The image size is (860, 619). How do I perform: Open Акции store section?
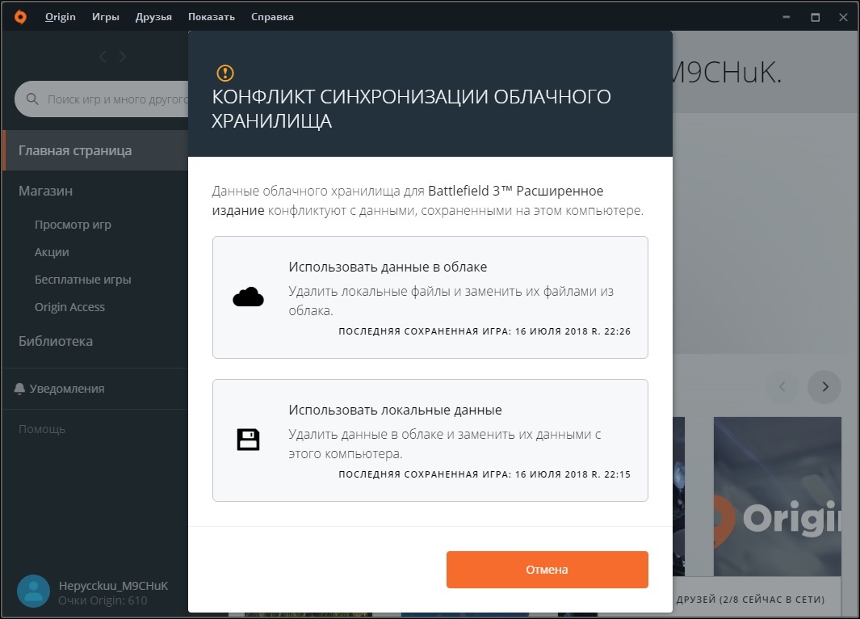coord(52,252)
